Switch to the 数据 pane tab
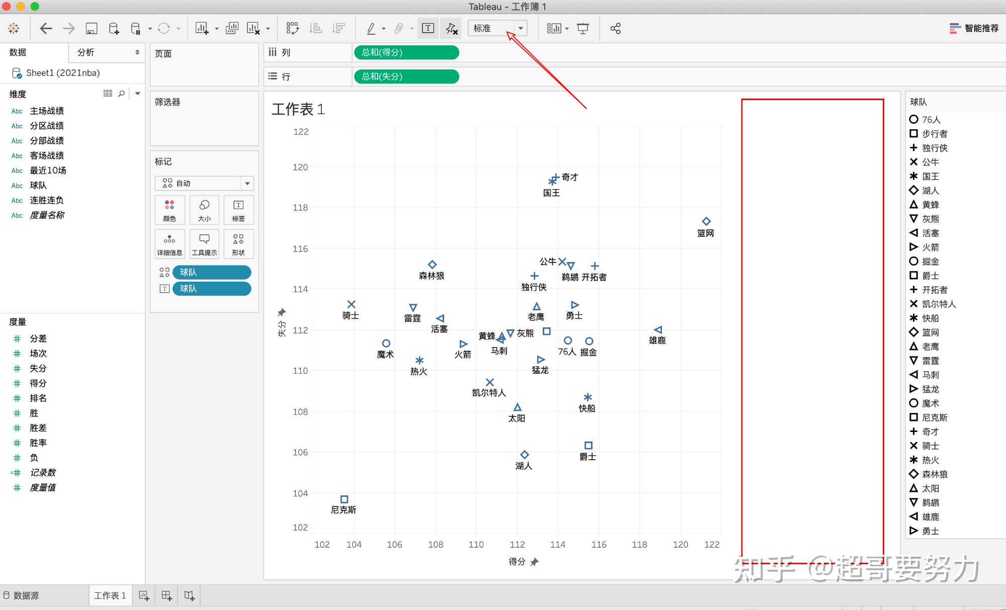Viewport: 1006px width, 610px height. coord(18,52)
